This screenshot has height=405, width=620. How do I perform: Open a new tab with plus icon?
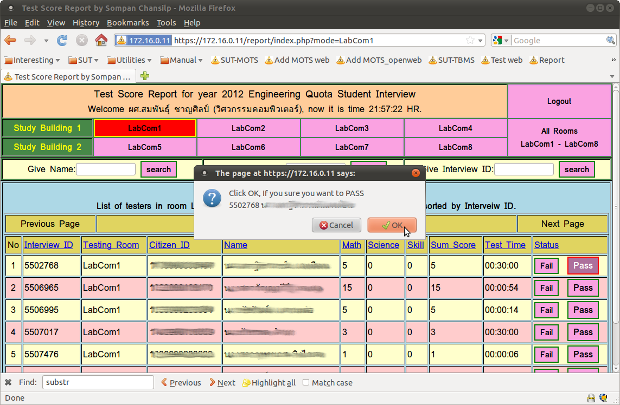[145, 76]
